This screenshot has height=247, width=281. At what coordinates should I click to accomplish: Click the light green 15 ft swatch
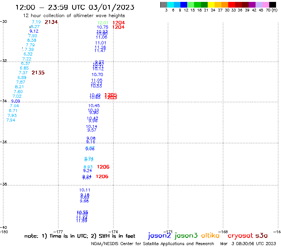tap(191, 5)
